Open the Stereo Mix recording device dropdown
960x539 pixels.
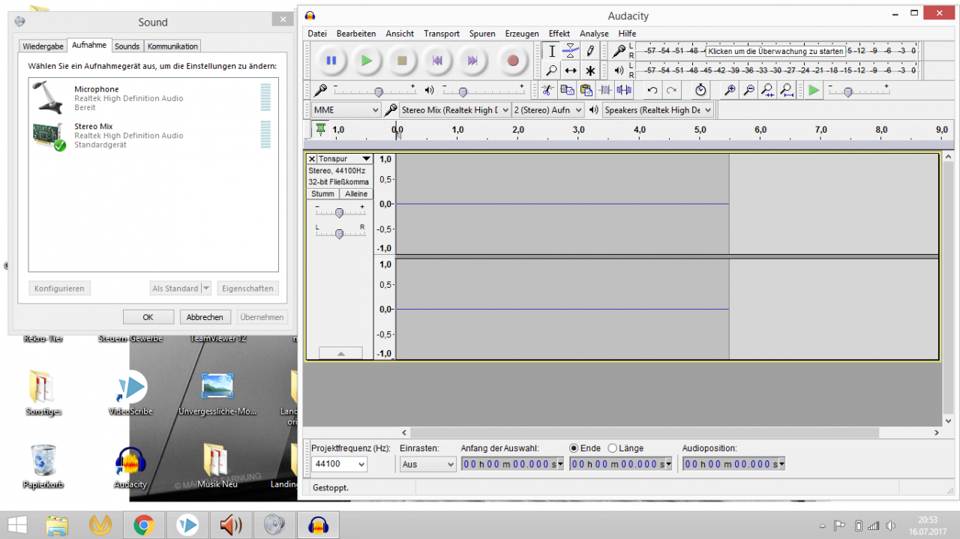(x=454, y=110)
